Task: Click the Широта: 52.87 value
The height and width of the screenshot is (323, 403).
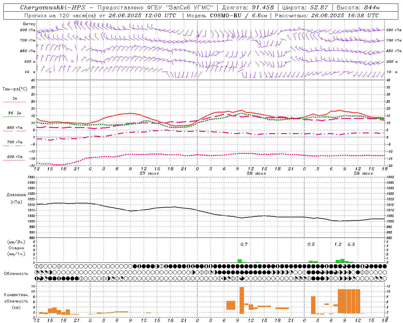Action: (305, 8)
